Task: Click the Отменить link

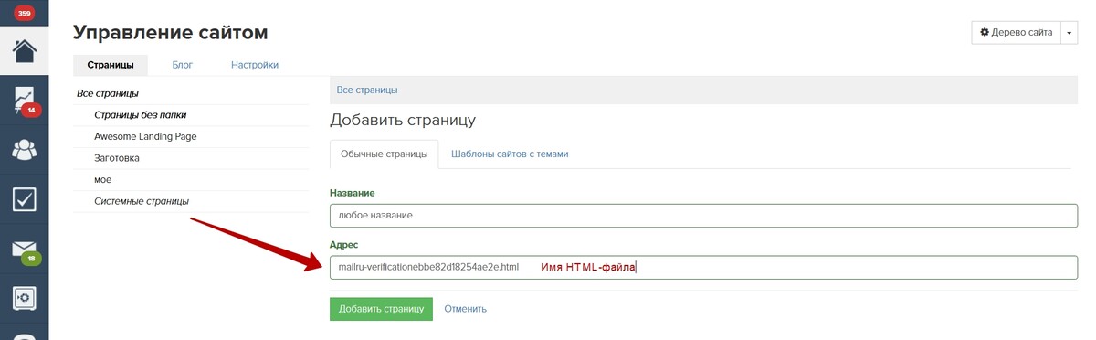Action: pyautogui.click(x=466, y=309)
